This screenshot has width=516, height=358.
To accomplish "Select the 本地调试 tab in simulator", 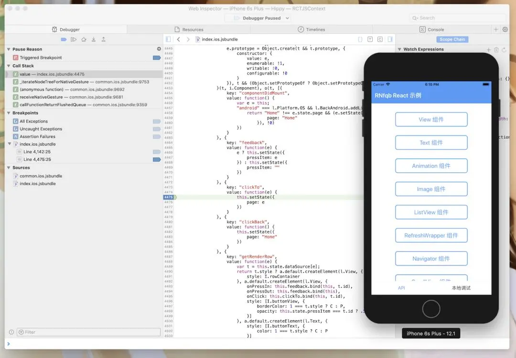I will [461, 288].
